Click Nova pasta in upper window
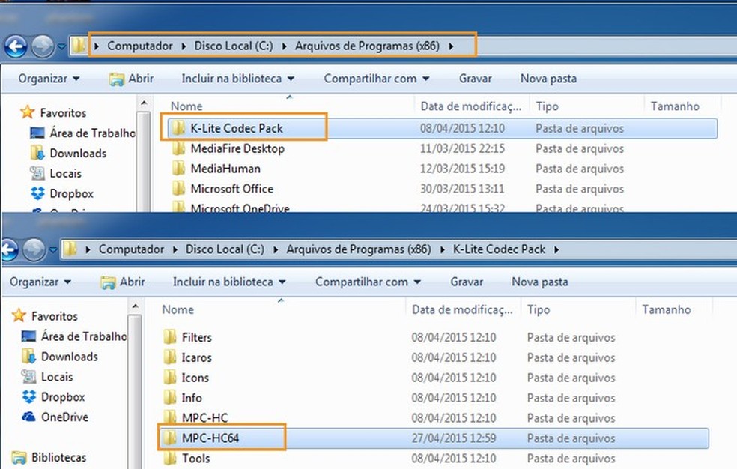This screenshot has width=737, height=469. 548,79
